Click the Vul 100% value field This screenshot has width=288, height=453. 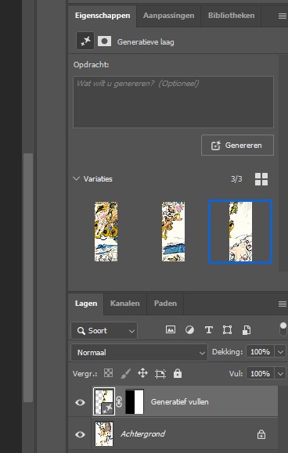click(x=261, y=373)
